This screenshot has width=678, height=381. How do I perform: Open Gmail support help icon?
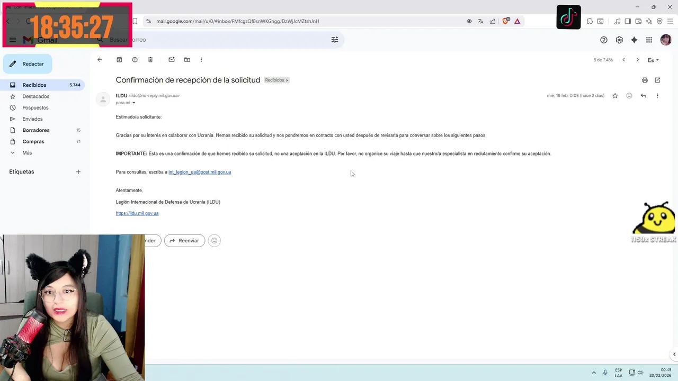coord(604,40)
